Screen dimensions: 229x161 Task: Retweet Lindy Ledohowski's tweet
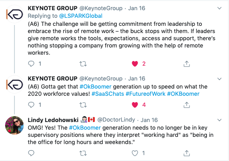[83, 153]
